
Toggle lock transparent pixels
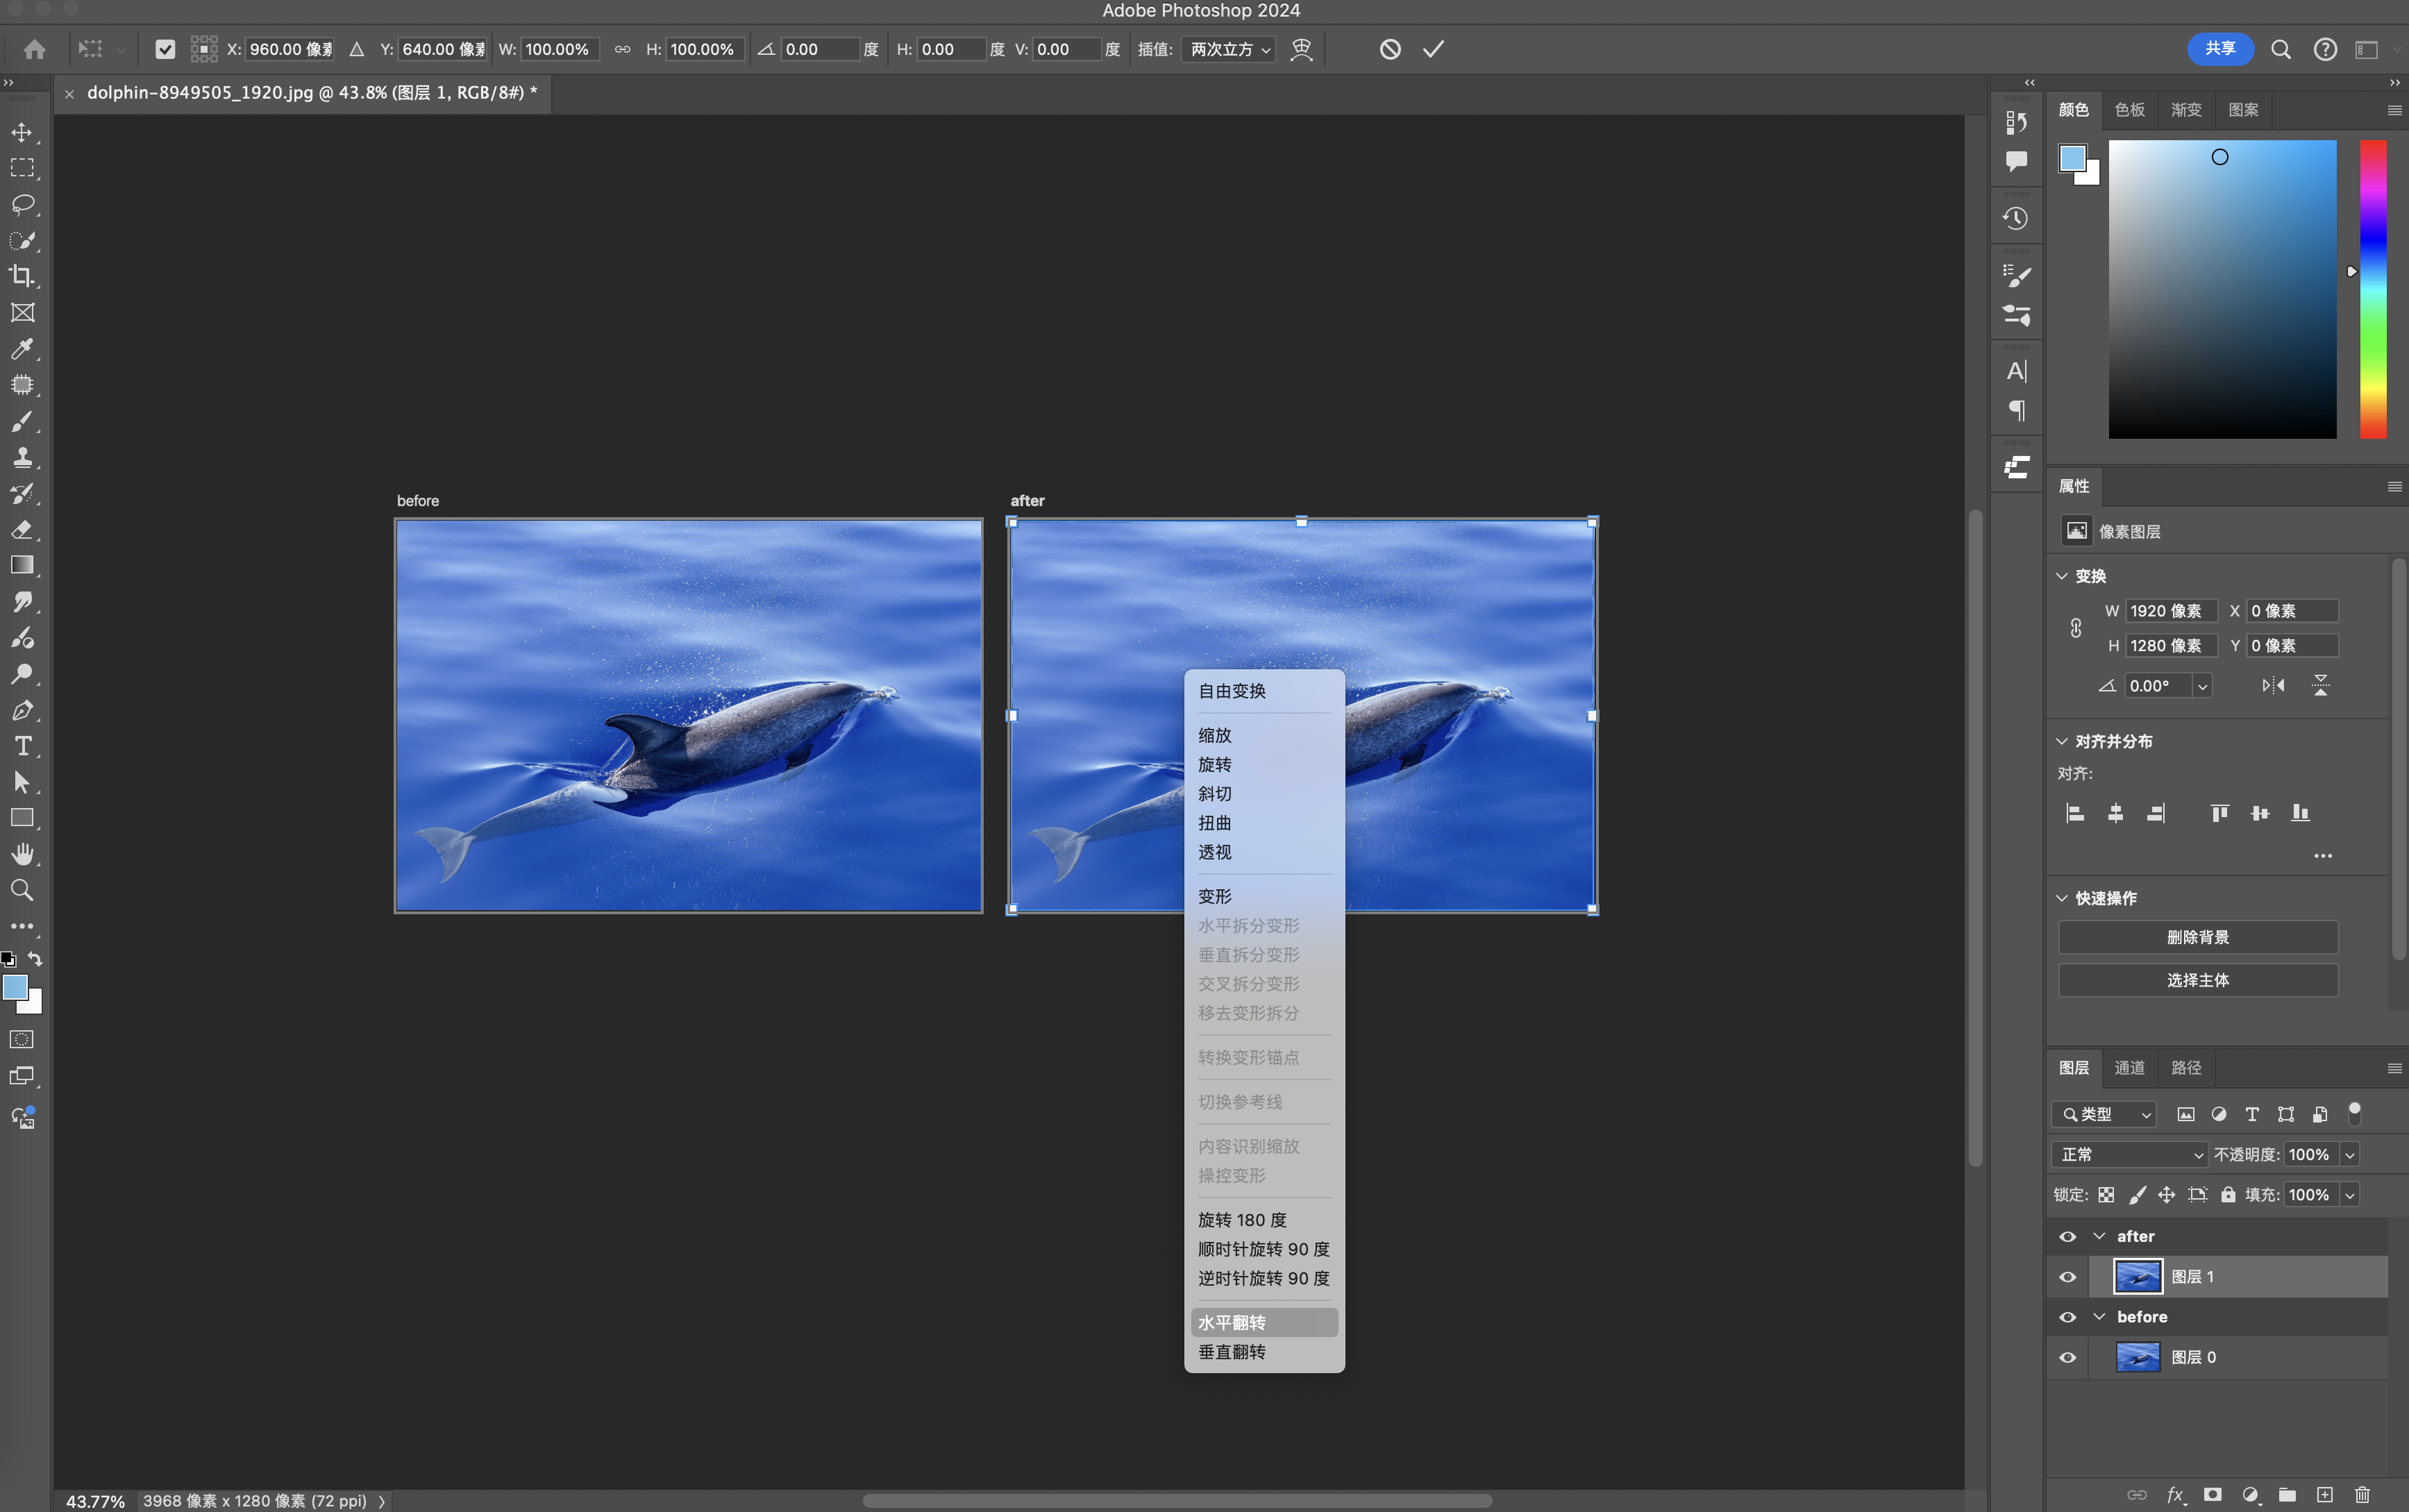coord(2106,1195)
